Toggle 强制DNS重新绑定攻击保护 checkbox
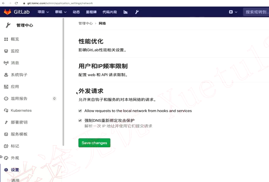 pos(80,121)
